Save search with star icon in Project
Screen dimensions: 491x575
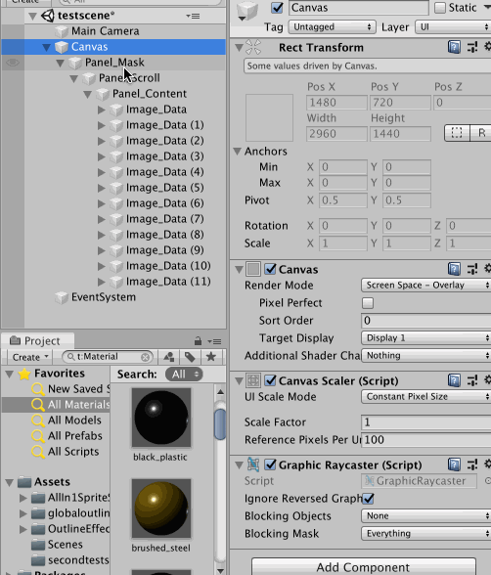(x=211, y=357)
